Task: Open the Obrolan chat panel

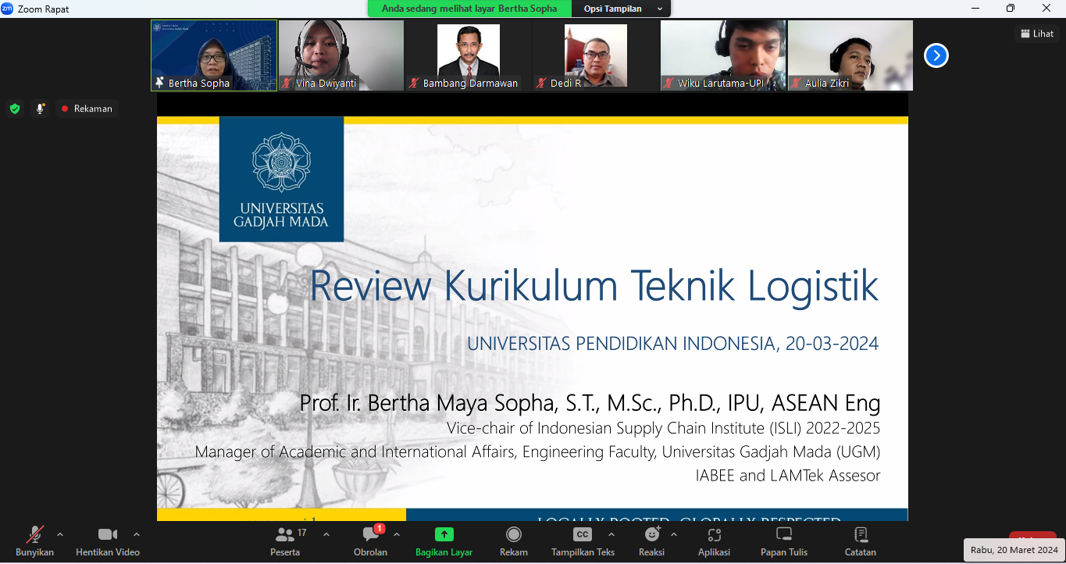Action: pyautogui.click(x=370, y=541)
